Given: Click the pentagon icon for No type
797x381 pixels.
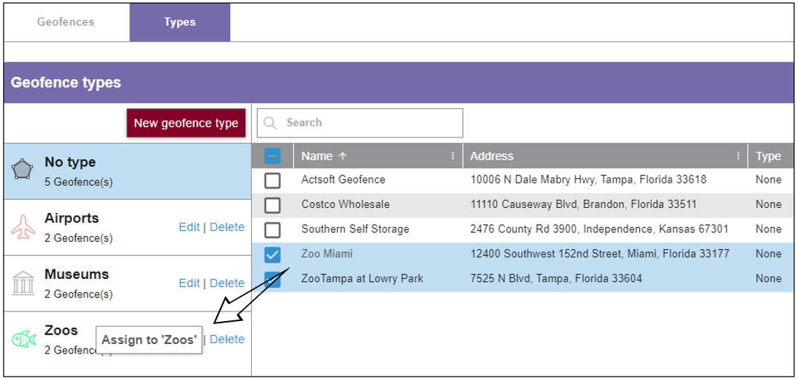Looking at the screenshot, I should [22, 171].
